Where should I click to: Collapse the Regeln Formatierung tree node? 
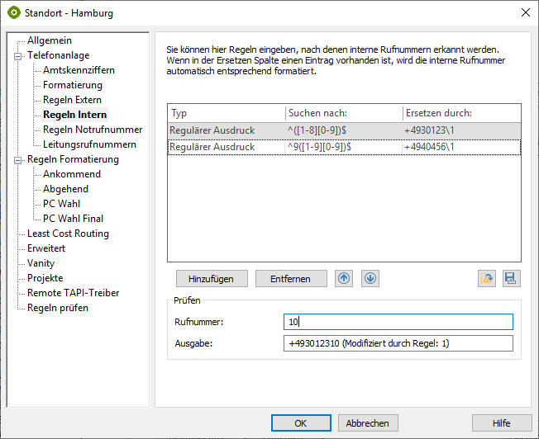pos(17,159)
